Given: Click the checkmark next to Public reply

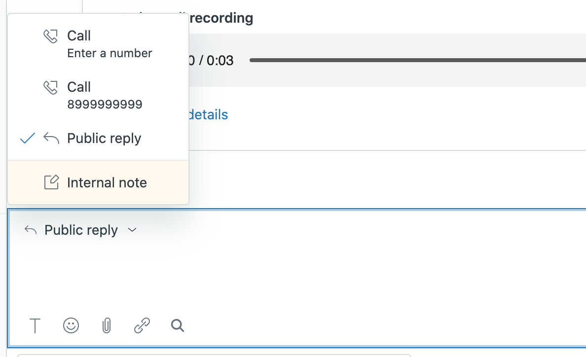Looking at the screenshot, I should [x=28, y=139].
